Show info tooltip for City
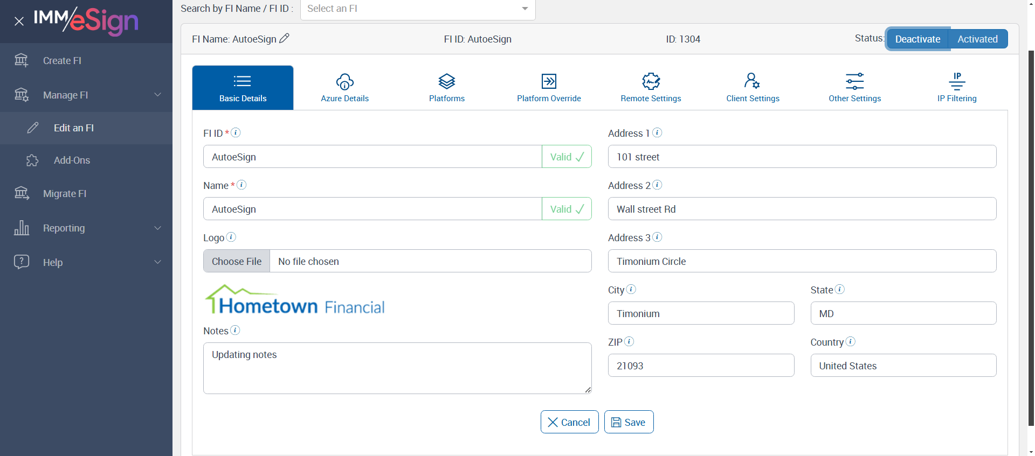Viewport: 1035px width, 456px height. point(631,289)
